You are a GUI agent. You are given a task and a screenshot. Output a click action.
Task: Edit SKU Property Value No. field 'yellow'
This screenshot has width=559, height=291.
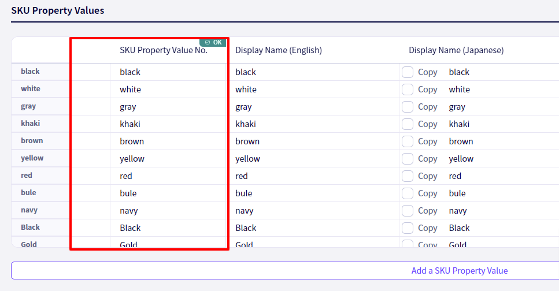(168, 159)
